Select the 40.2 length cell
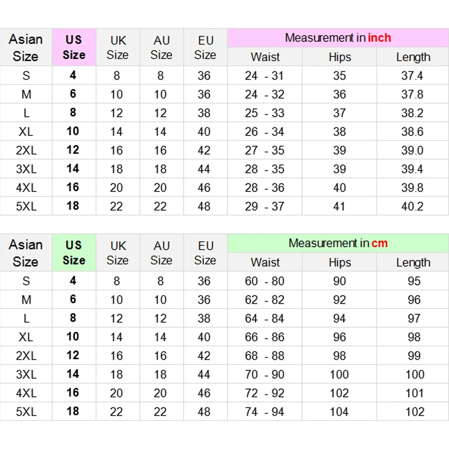Image resolution: width=449 pixels, height=449 pixels. pyautogui.click(x=412, y=207)
